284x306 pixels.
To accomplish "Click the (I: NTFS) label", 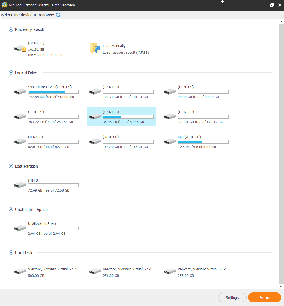I will (x=35, y=137).
